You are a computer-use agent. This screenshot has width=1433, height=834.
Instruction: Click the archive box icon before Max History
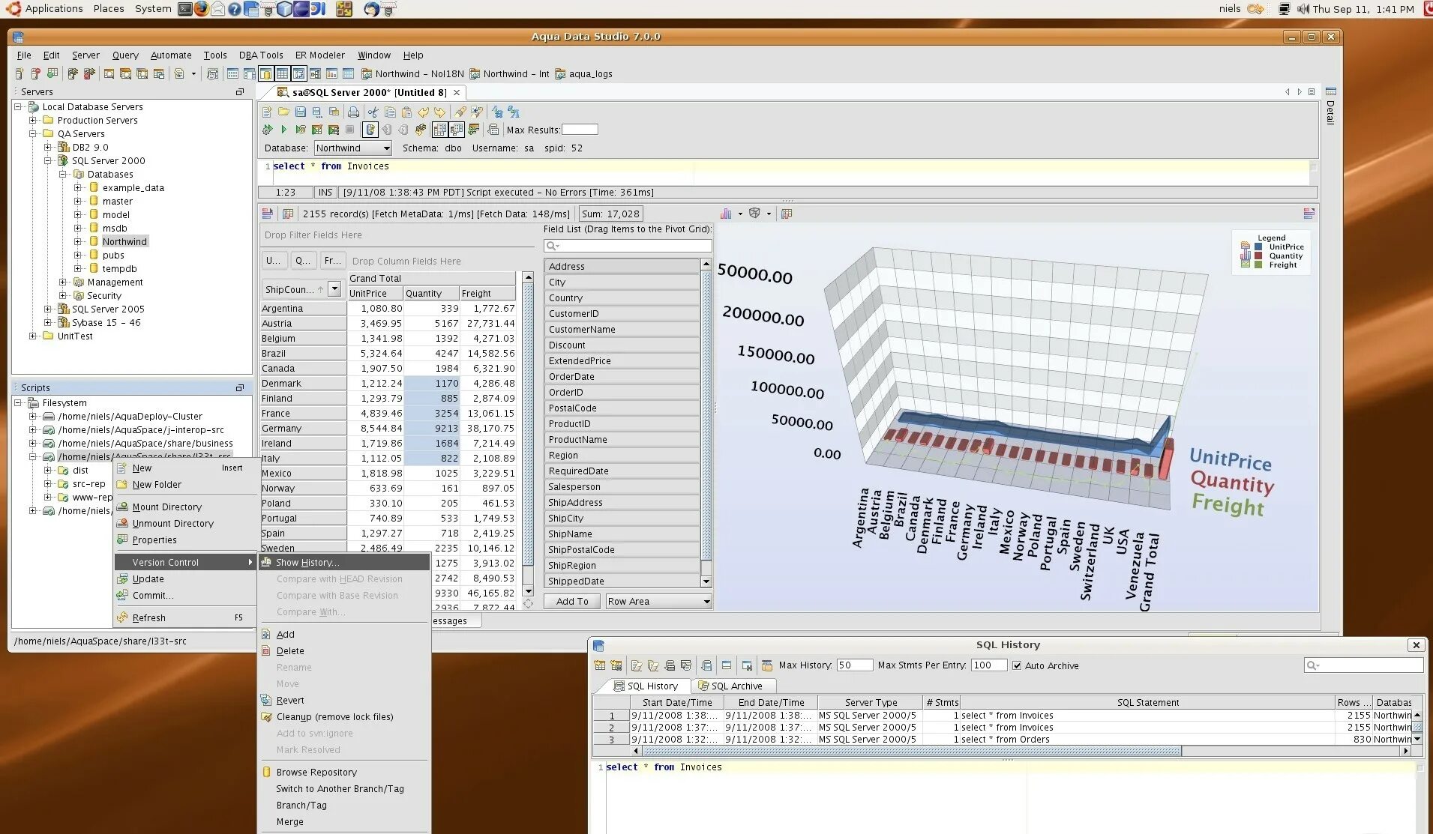point(766,665)
